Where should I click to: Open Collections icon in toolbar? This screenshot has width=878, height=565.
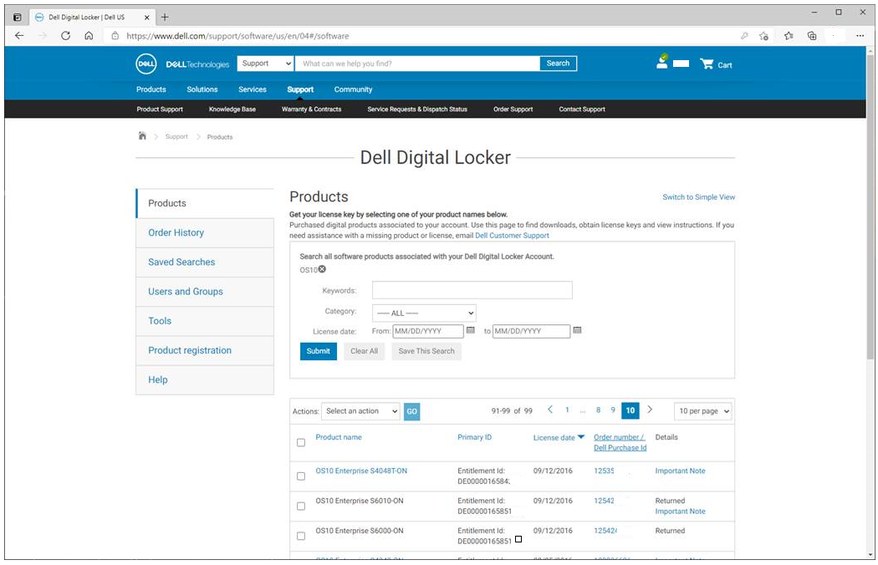(812, 36)
